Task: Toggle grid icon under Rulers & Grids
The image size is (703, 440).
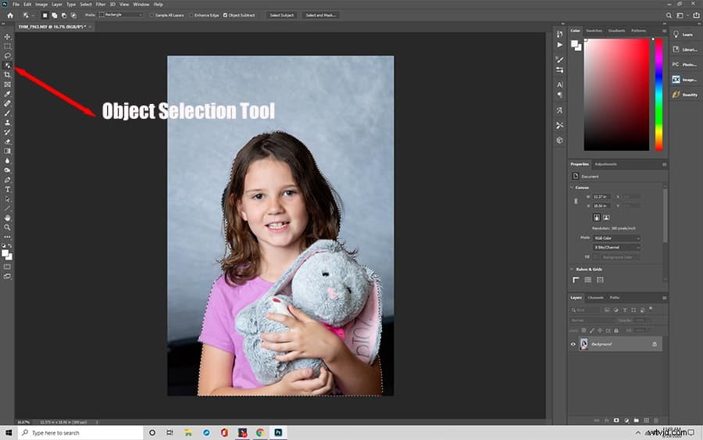Action: (587, 280)
